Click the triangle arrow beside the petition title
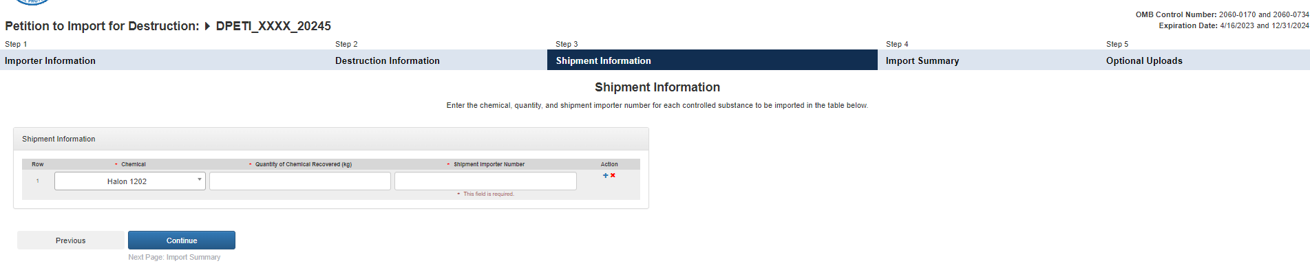Screen dimensions: 1310x270 (x=207, y=26)
